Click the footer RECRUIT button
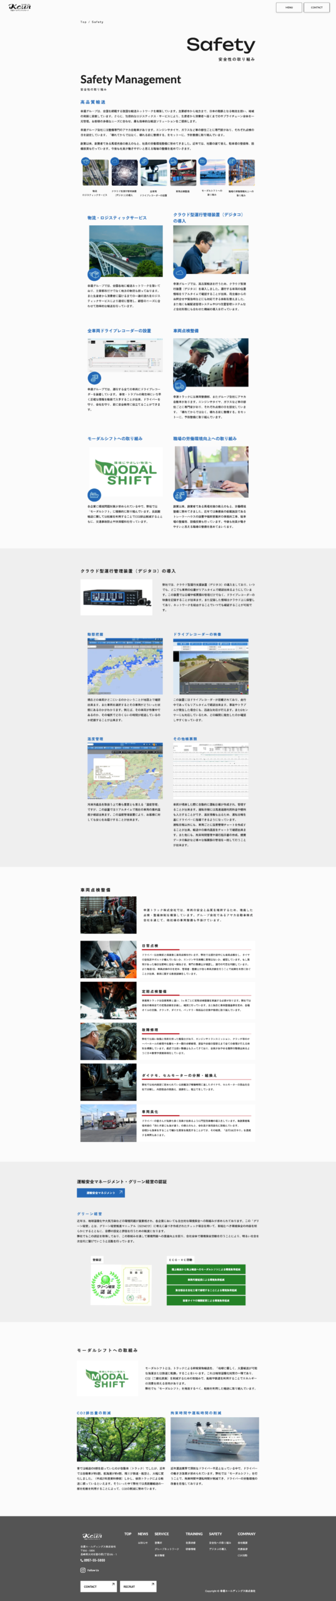The width and height of the screenshot is (336, 1601). (x=137, y=1586)
